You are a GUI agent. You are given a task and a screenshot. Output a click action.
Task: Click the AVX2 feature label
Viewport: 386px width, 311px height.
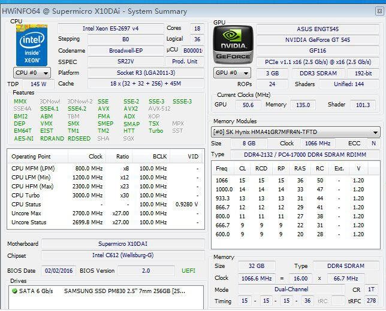tap(131, 109)
